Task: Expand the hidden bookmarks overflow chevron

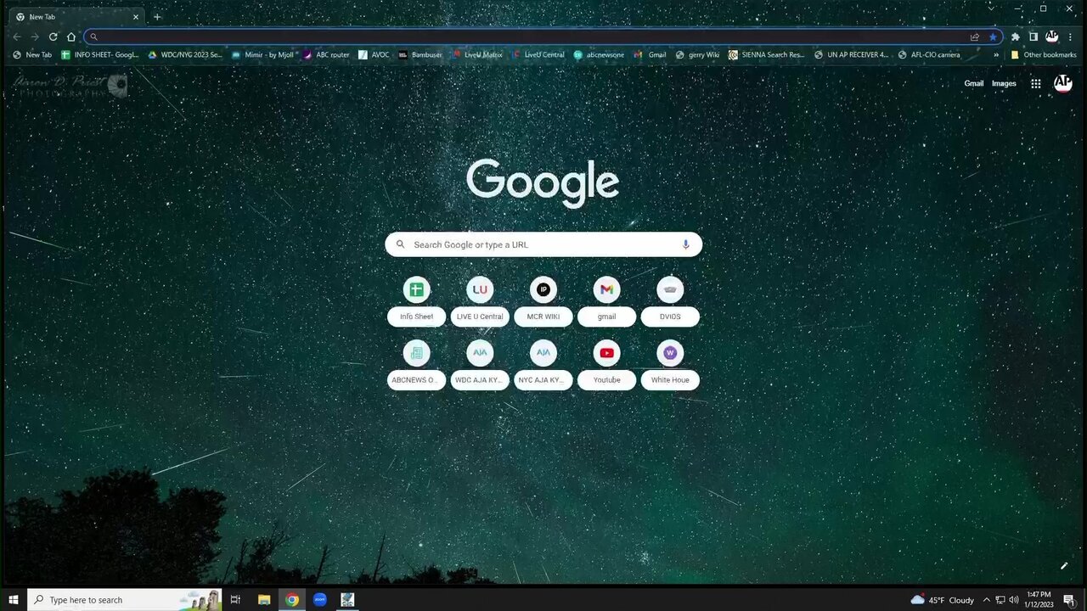Action: [996, 55]
